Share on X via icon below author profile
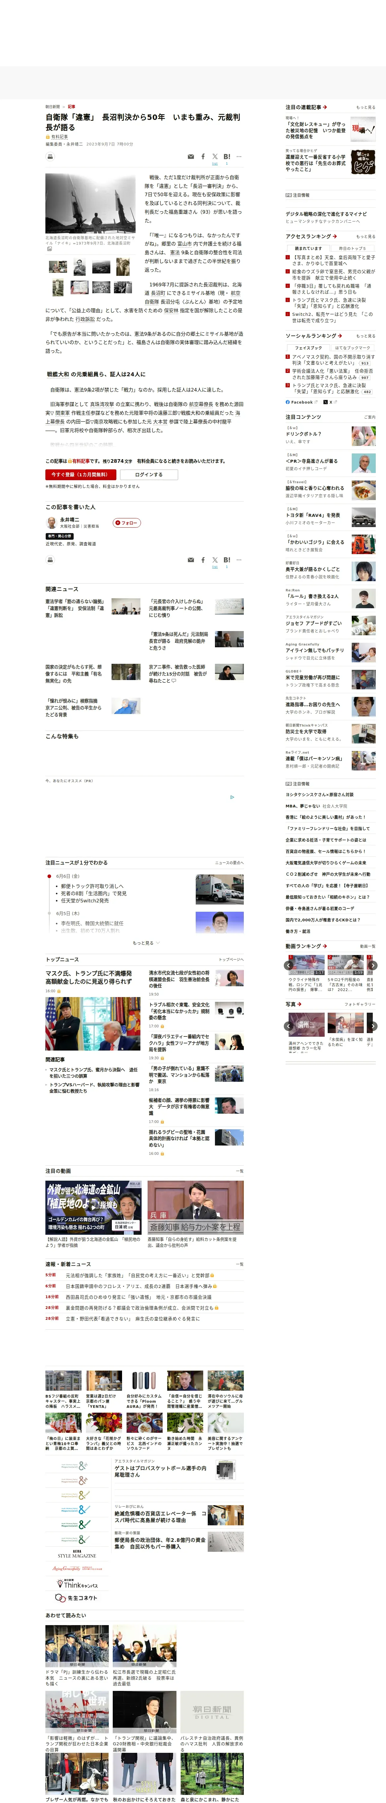This screenshot has width=386, height=1803. (215, 560)
